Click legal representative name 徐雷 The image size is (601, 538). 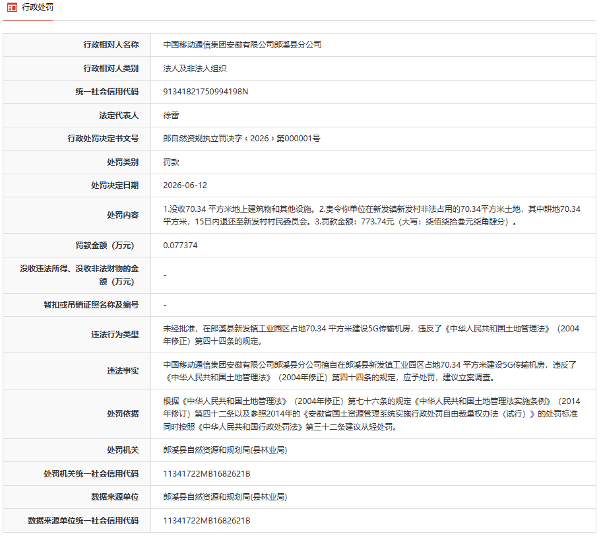(x=171, y=116)
